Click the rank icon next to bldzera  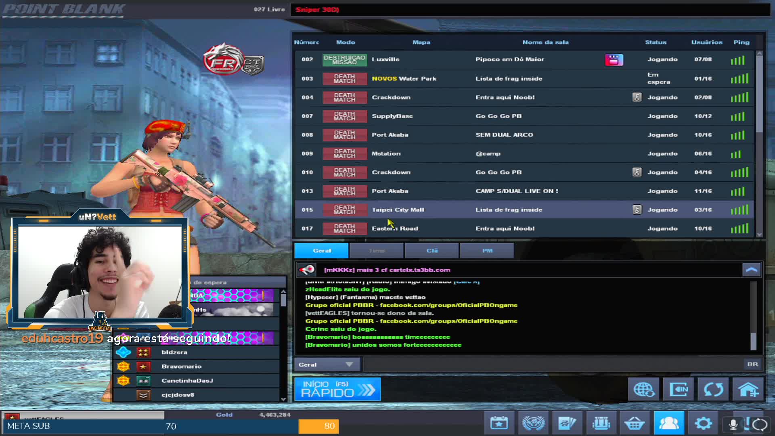click(x=143, y=352)
